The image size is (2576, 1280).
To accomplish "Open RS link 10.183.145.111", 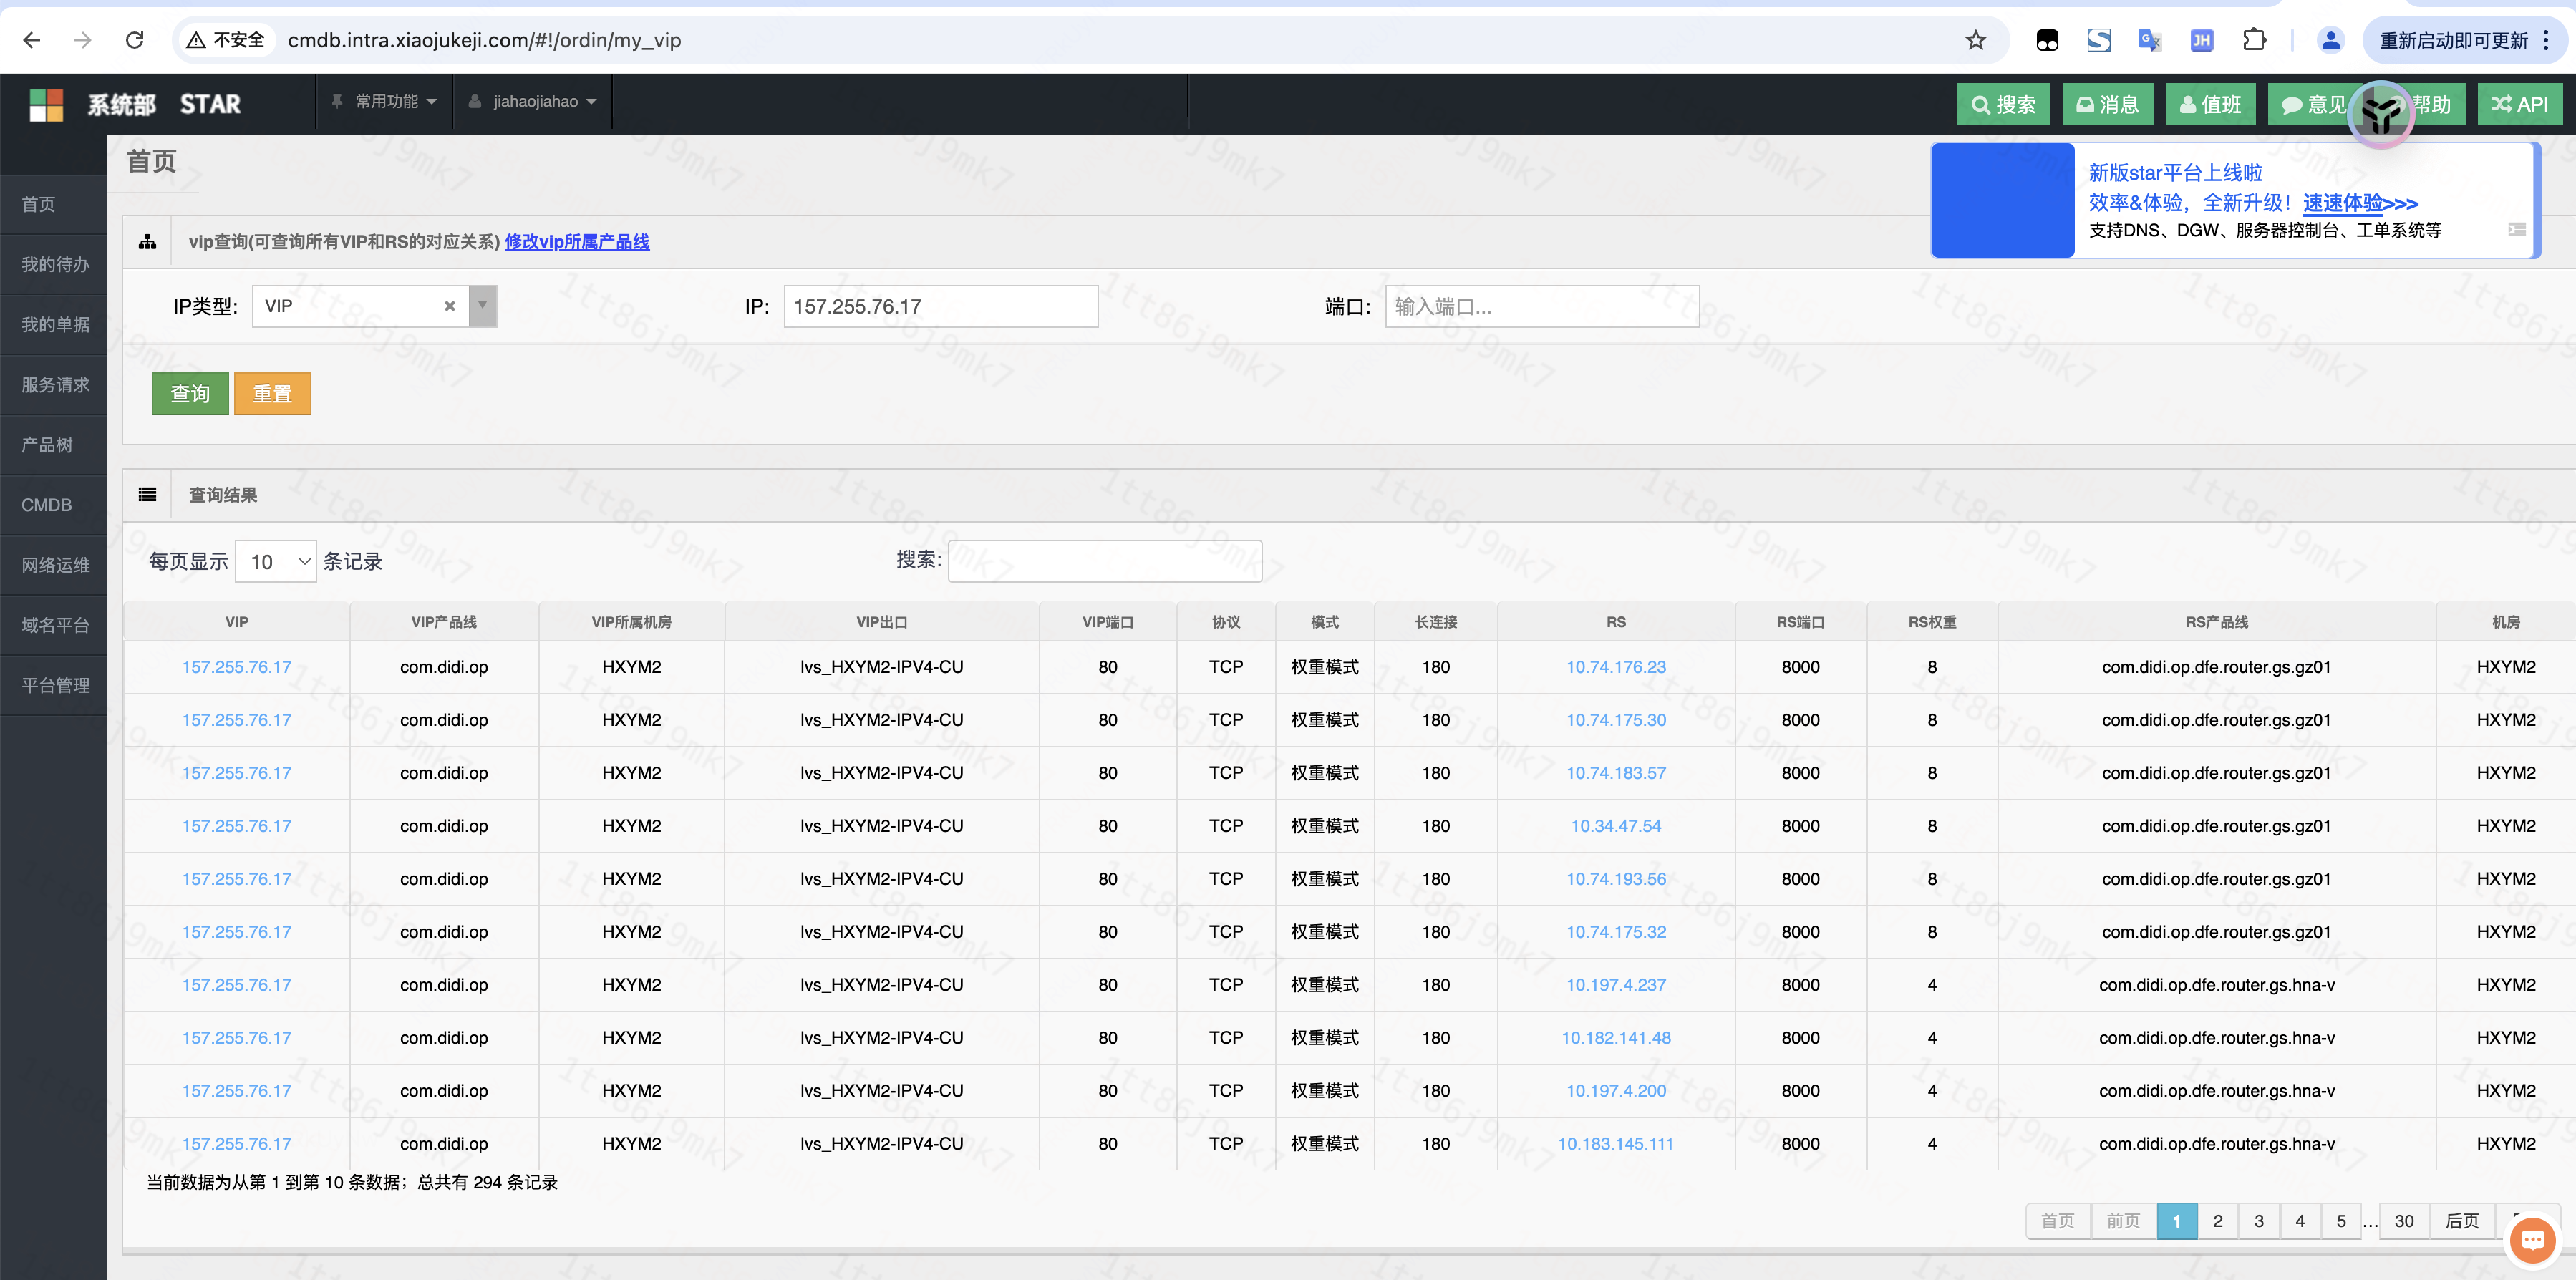I will point(1616,1144).
